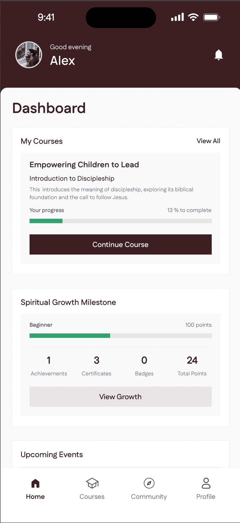The image size is (240, 523).
Task: Tap the battery indicator in status bar
Action: coord(212,17)
